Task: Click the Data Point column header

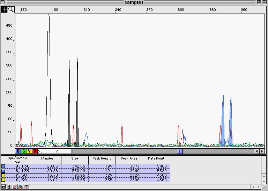Action: click(156, 160)
